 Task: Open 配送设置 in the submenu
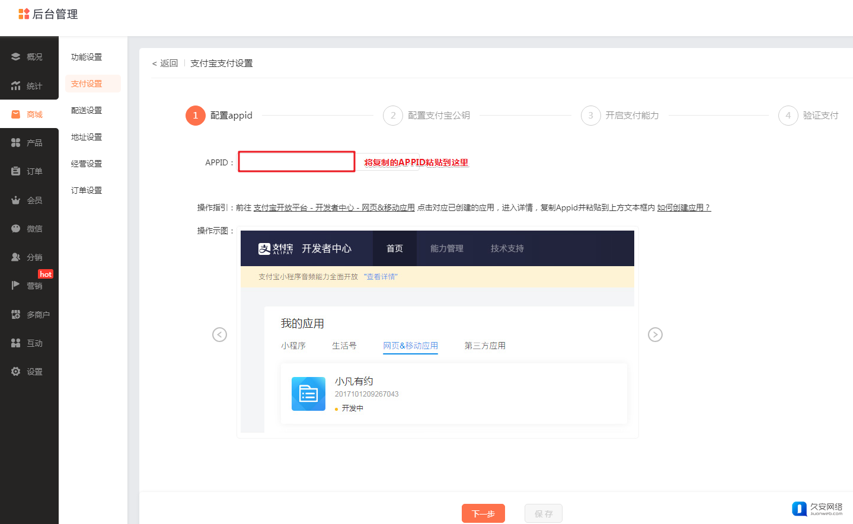(87, 110)
